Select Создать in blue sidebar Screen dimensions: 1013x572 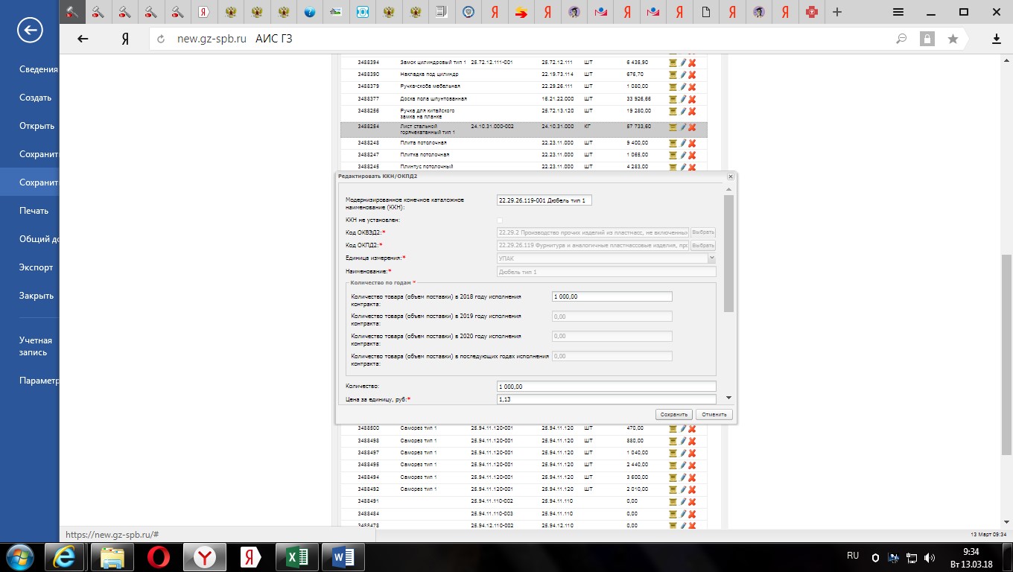pos(35,98)
